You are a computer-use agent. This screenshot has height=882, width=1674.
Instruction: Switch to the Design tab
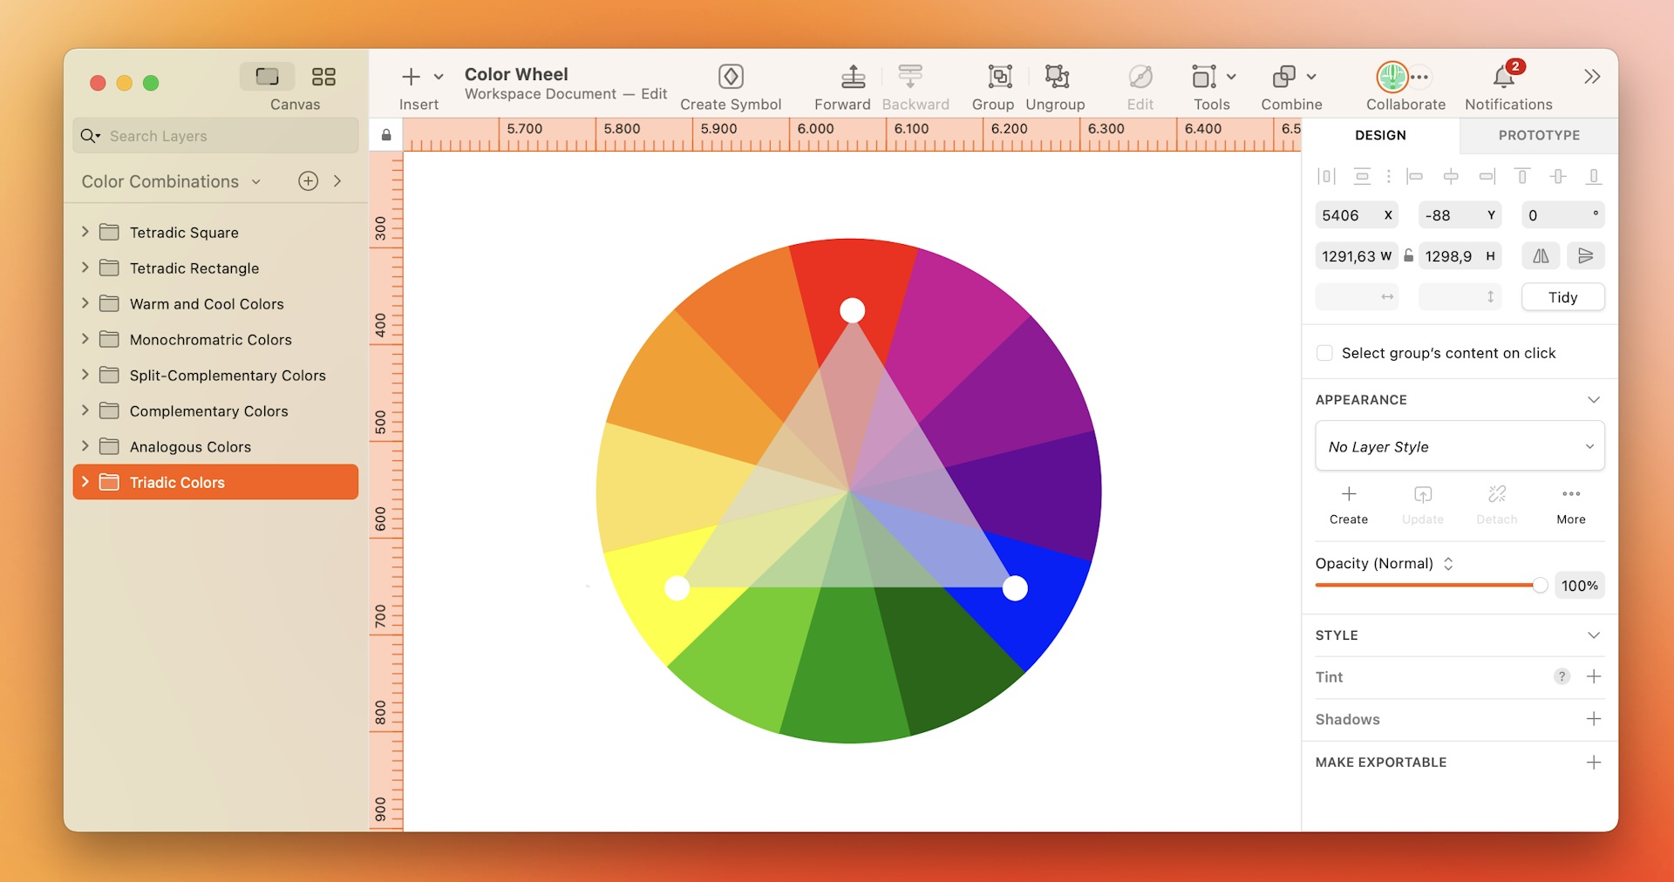1378,135
